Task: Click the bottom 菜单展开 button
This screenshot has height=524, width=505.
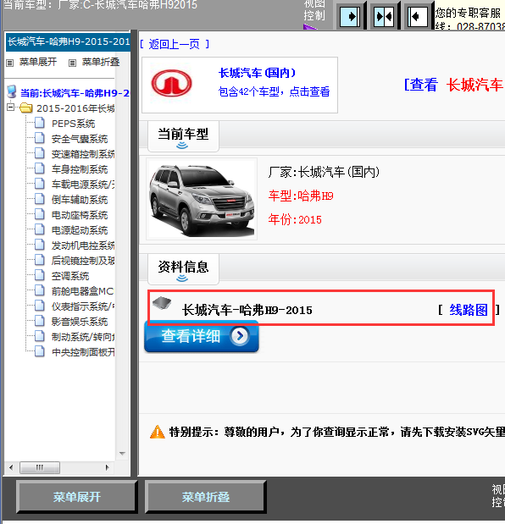Action: tap(76, 497)
